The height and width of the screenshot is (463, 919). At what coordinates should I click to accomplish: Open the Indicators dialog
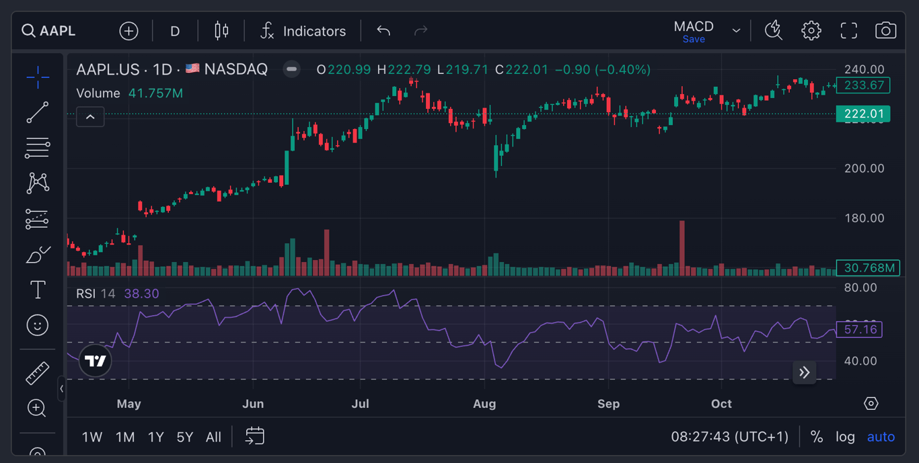pyautogui.click(x=303, y=31)
